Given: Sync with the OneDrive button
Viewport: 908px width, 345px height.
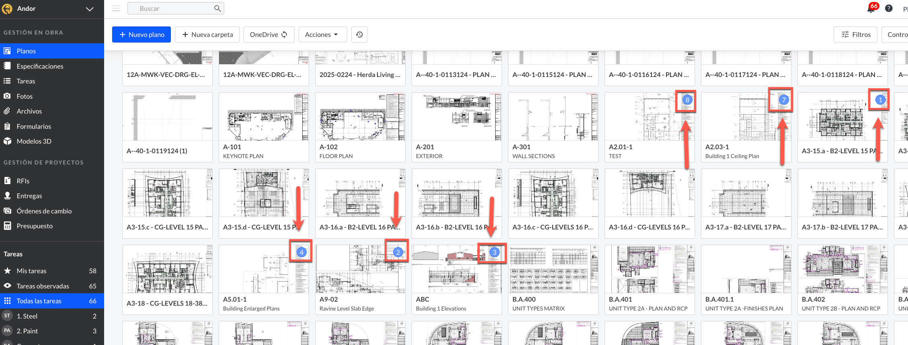Looking at the screenshot, I should coord(269,34).
